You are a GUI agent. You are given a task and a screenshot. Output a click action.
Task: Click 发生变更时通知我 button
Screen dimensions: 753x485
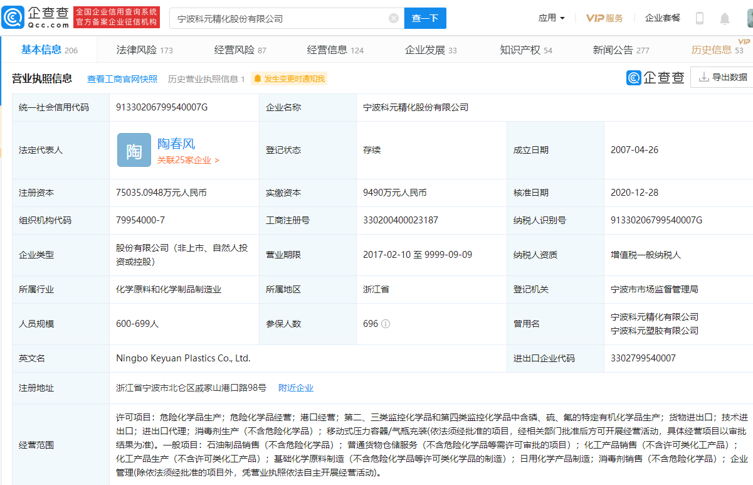click(289, 78)
